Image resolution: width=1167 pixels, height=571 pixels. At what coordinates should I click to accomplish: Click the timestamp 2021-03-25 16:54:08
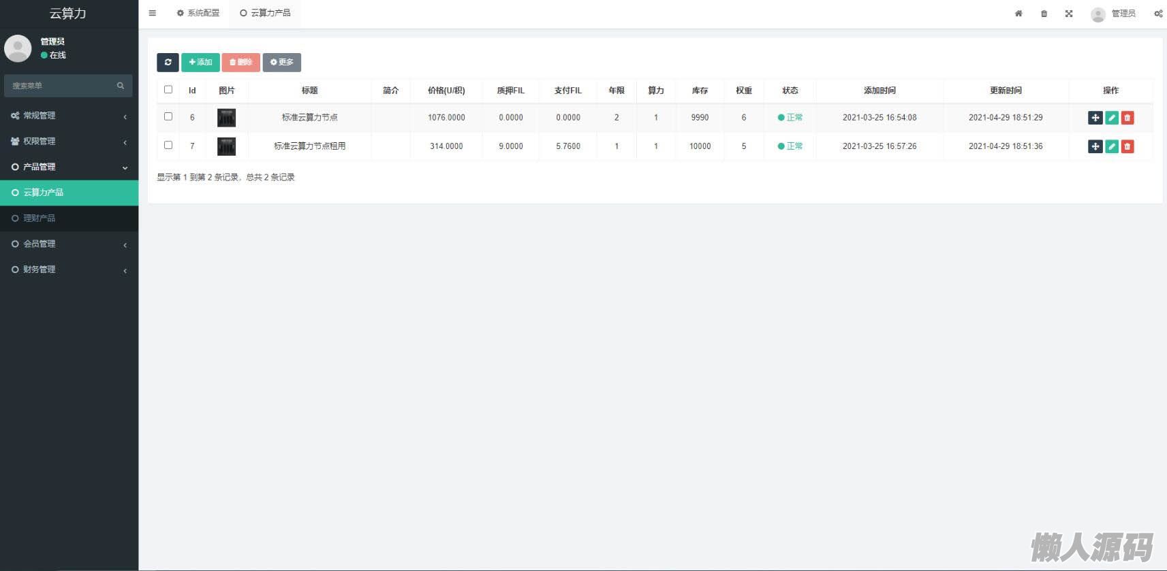pyautogui.click(x=880, y=118)
